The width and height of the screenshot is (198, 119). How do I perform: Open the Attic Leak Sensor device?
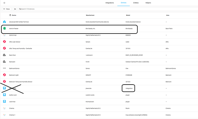coord(15,42)
